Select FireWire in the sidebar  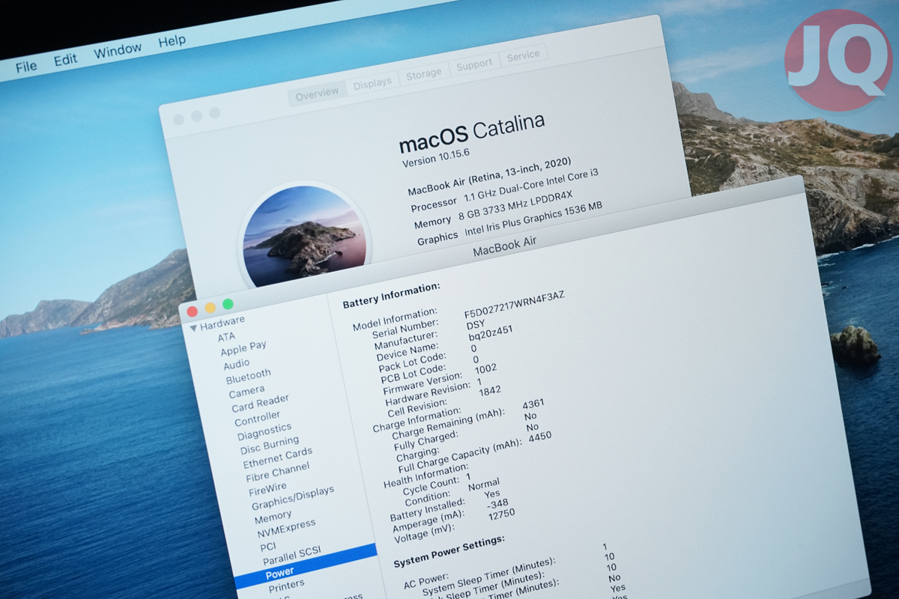(x=267, y=489)
